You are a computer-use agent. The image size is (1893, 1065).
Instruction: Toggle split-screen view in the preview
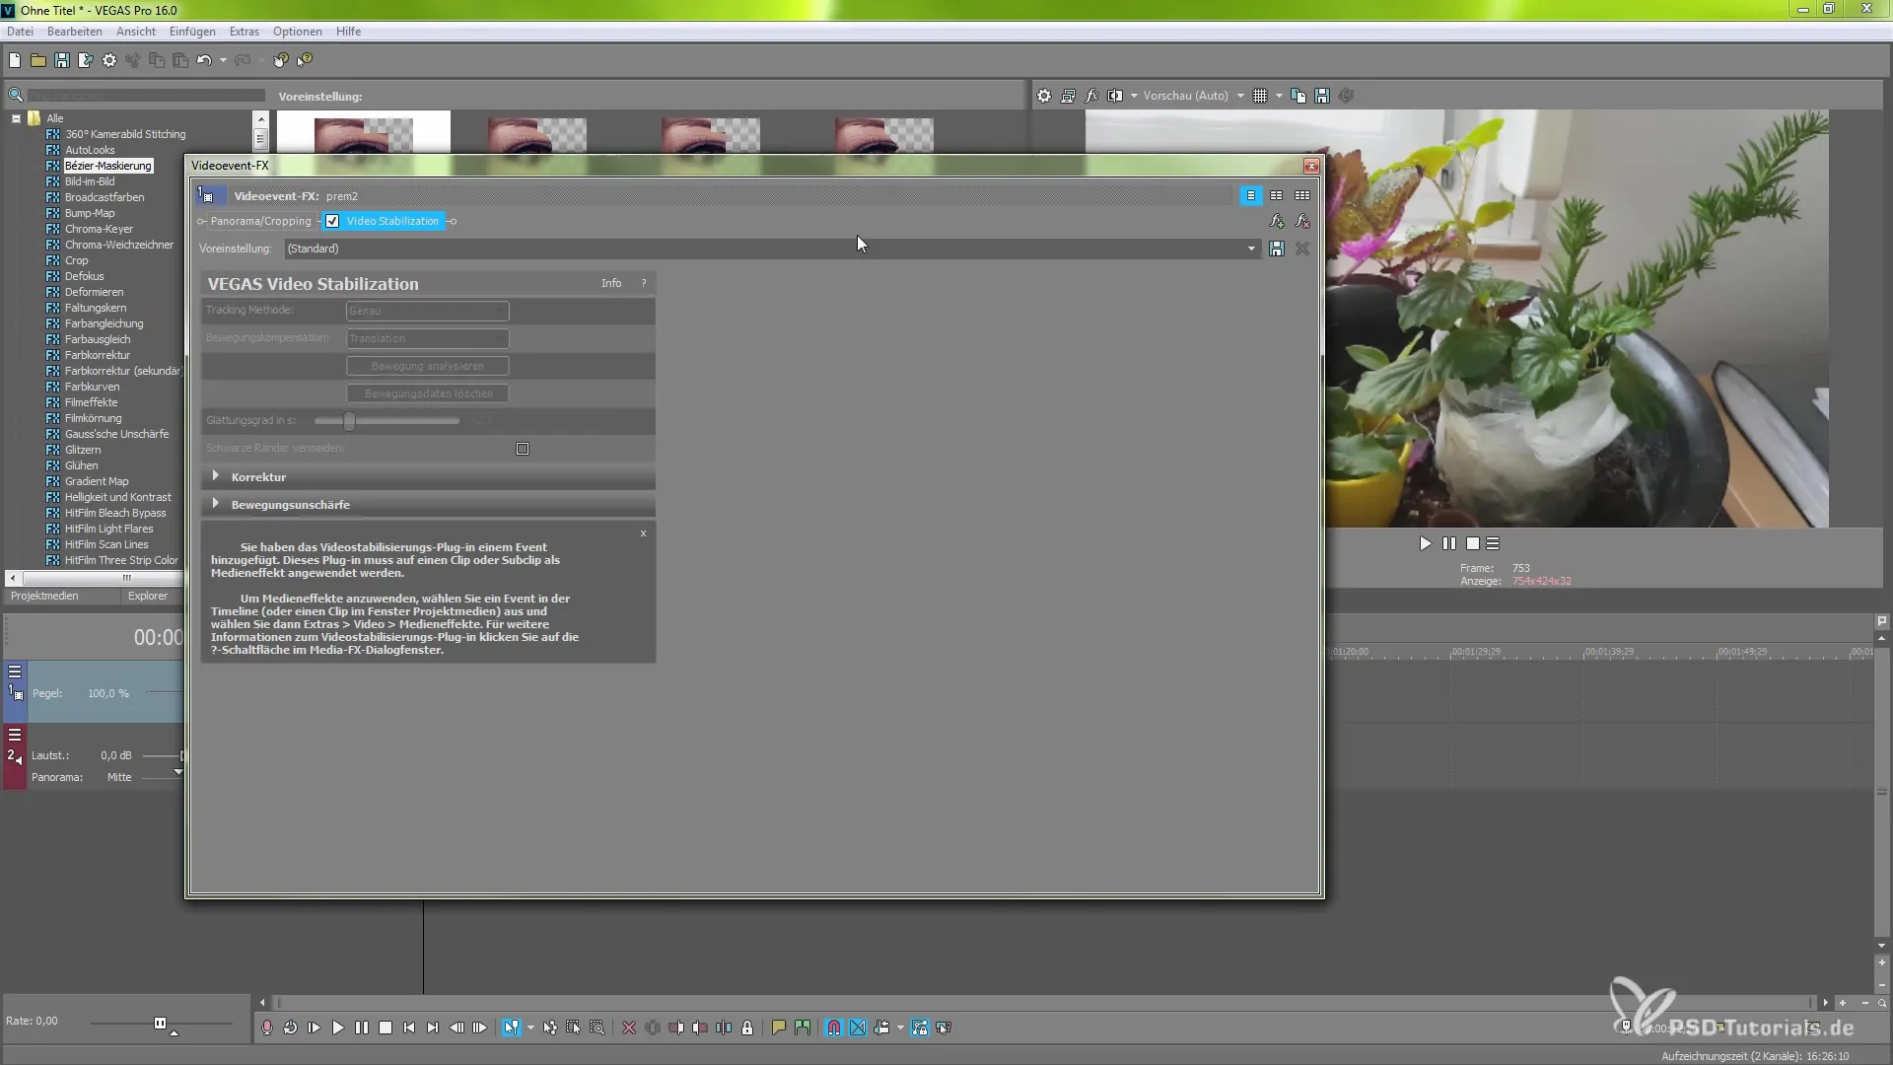point(1115,96)
